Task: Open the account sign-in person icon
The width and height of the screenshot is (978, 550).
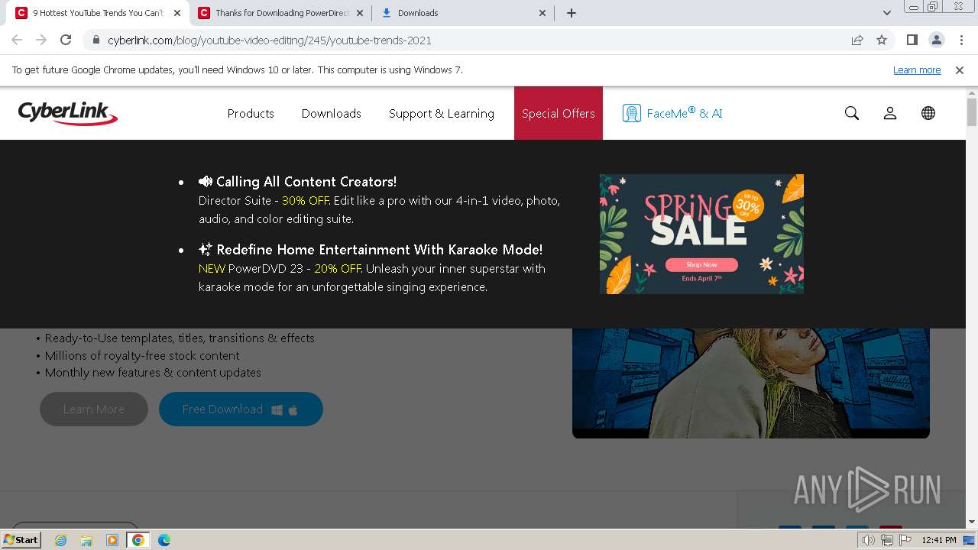Action: tap(890, 113)
